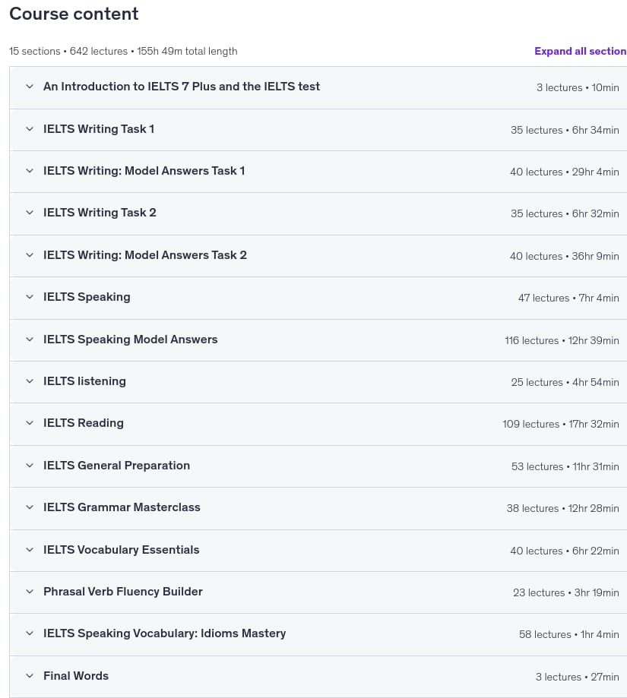The image size is (627, 698).
Task: Click IELTS Writing Task 1 section title
Action: click(x=98, y=129)
